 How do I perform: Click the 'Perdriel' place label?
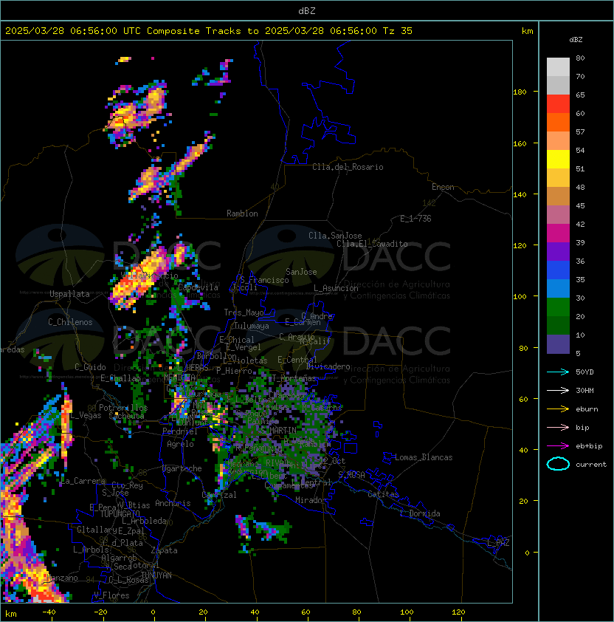(180, 431)
